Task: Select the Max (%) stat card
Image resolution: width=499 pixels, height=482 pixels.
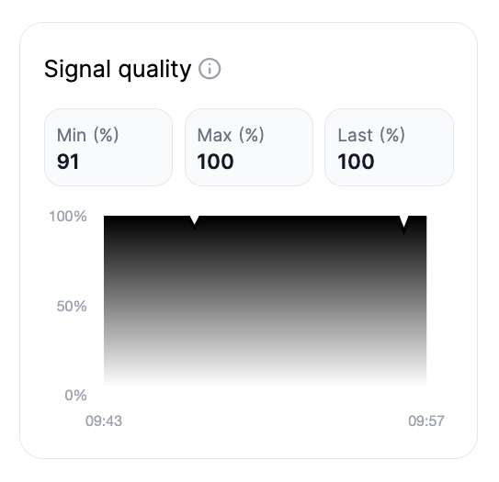Action: click(x=249, y=147)
